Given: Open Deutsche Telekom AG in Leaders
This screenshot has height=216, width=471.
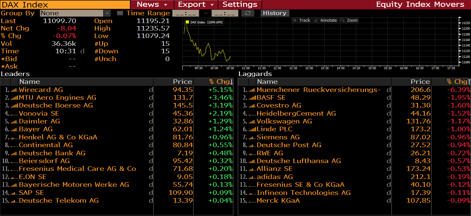Looking at the screenshot, I should 117,201.
